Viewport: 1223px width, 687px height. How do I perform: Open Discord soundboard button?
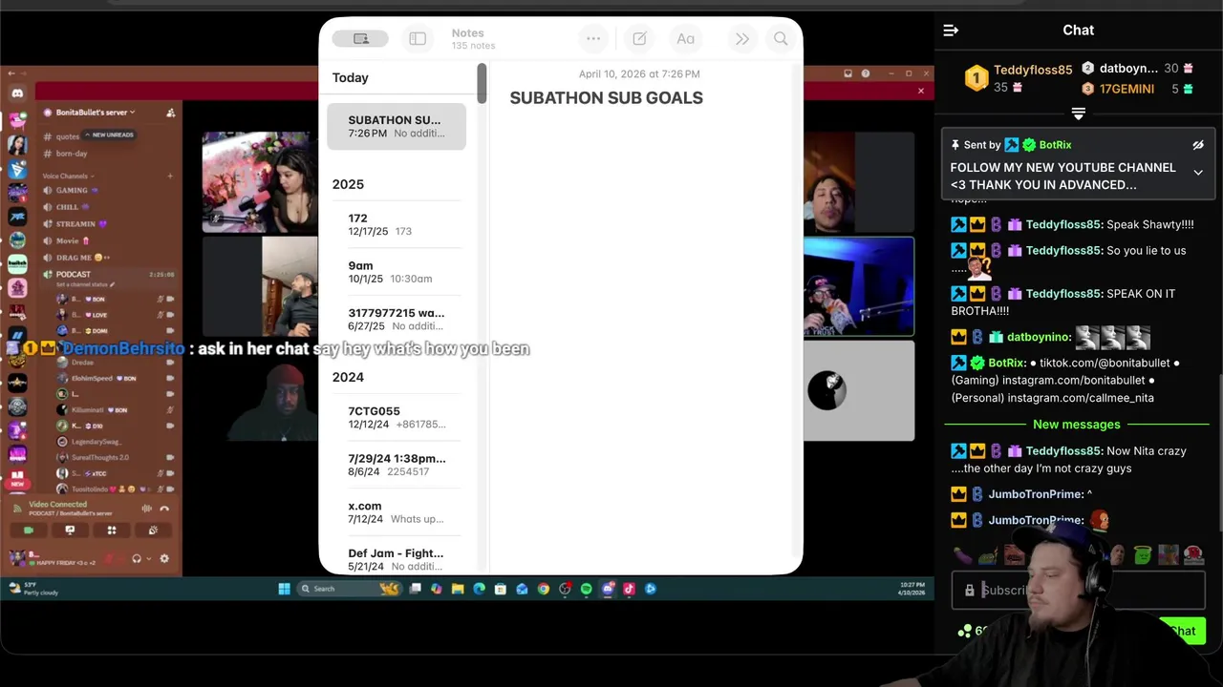[152, 530]
